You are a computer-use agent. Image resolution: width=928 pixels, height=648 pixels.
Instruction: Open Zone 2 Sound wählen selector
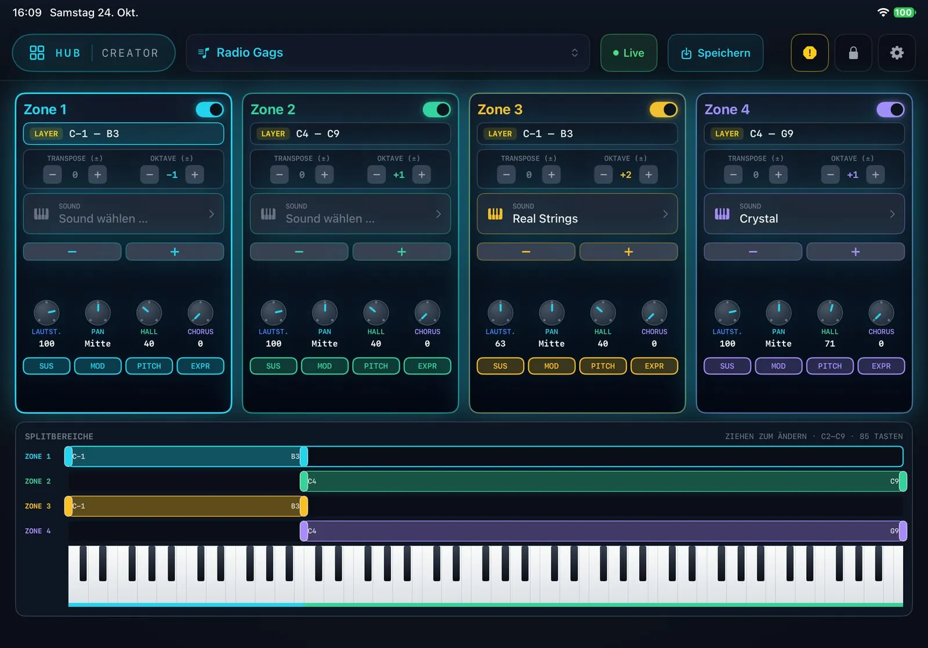point(350,214)
